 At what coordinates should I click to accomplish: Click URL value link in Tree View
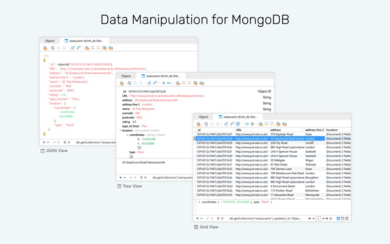coord(167,96)
